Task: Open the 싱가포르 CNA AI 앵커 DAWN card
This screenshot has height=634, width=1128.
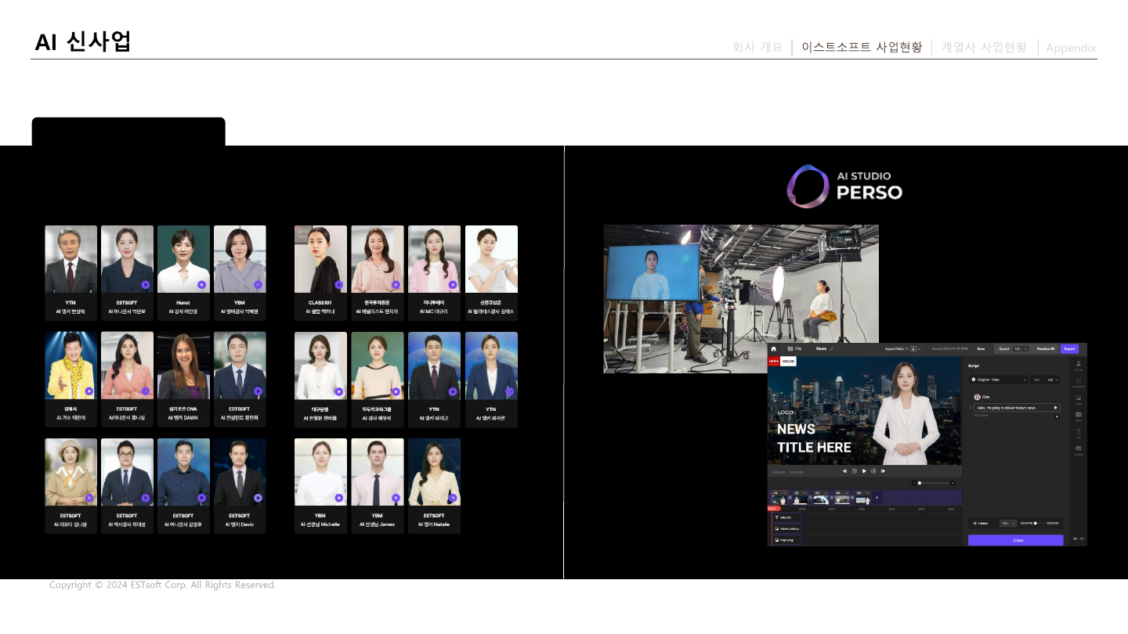Action: pos(183,379)
